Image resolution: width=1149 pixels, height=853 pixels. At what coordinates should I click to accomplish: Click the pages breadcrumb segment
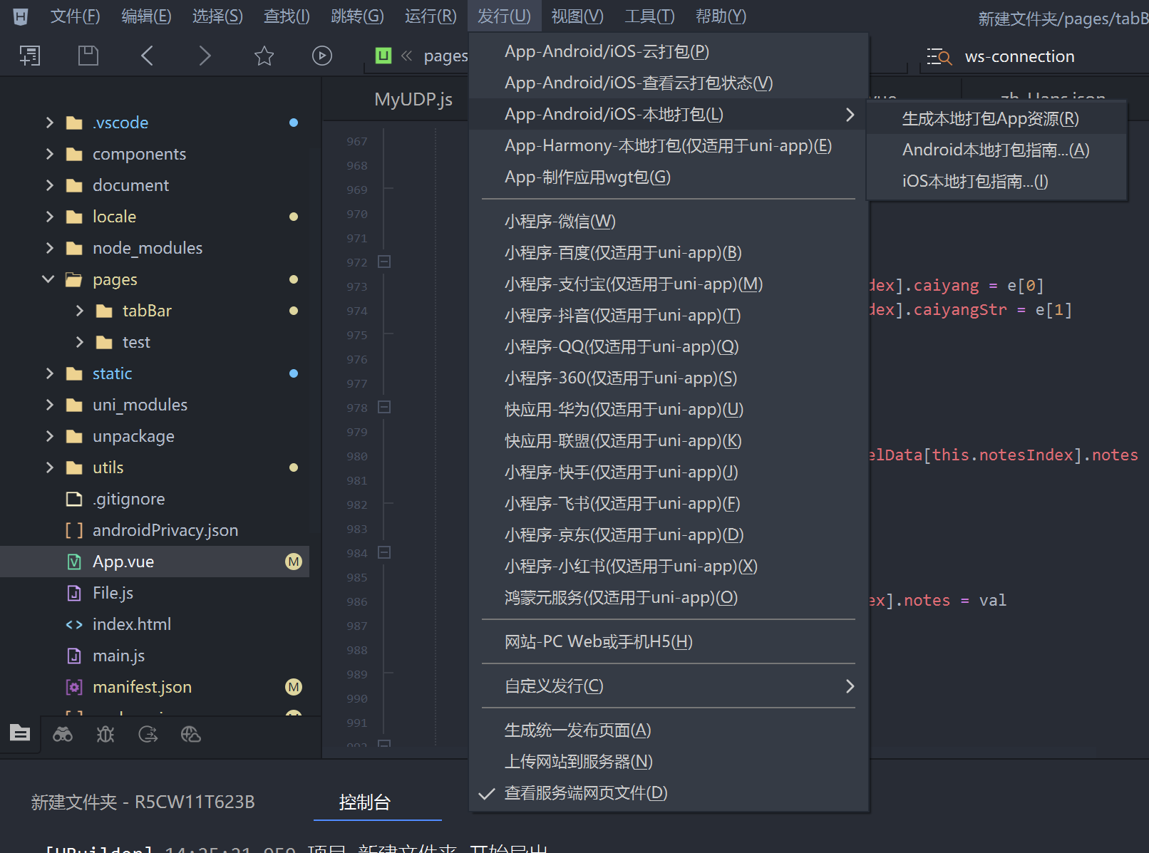point(446,56)
